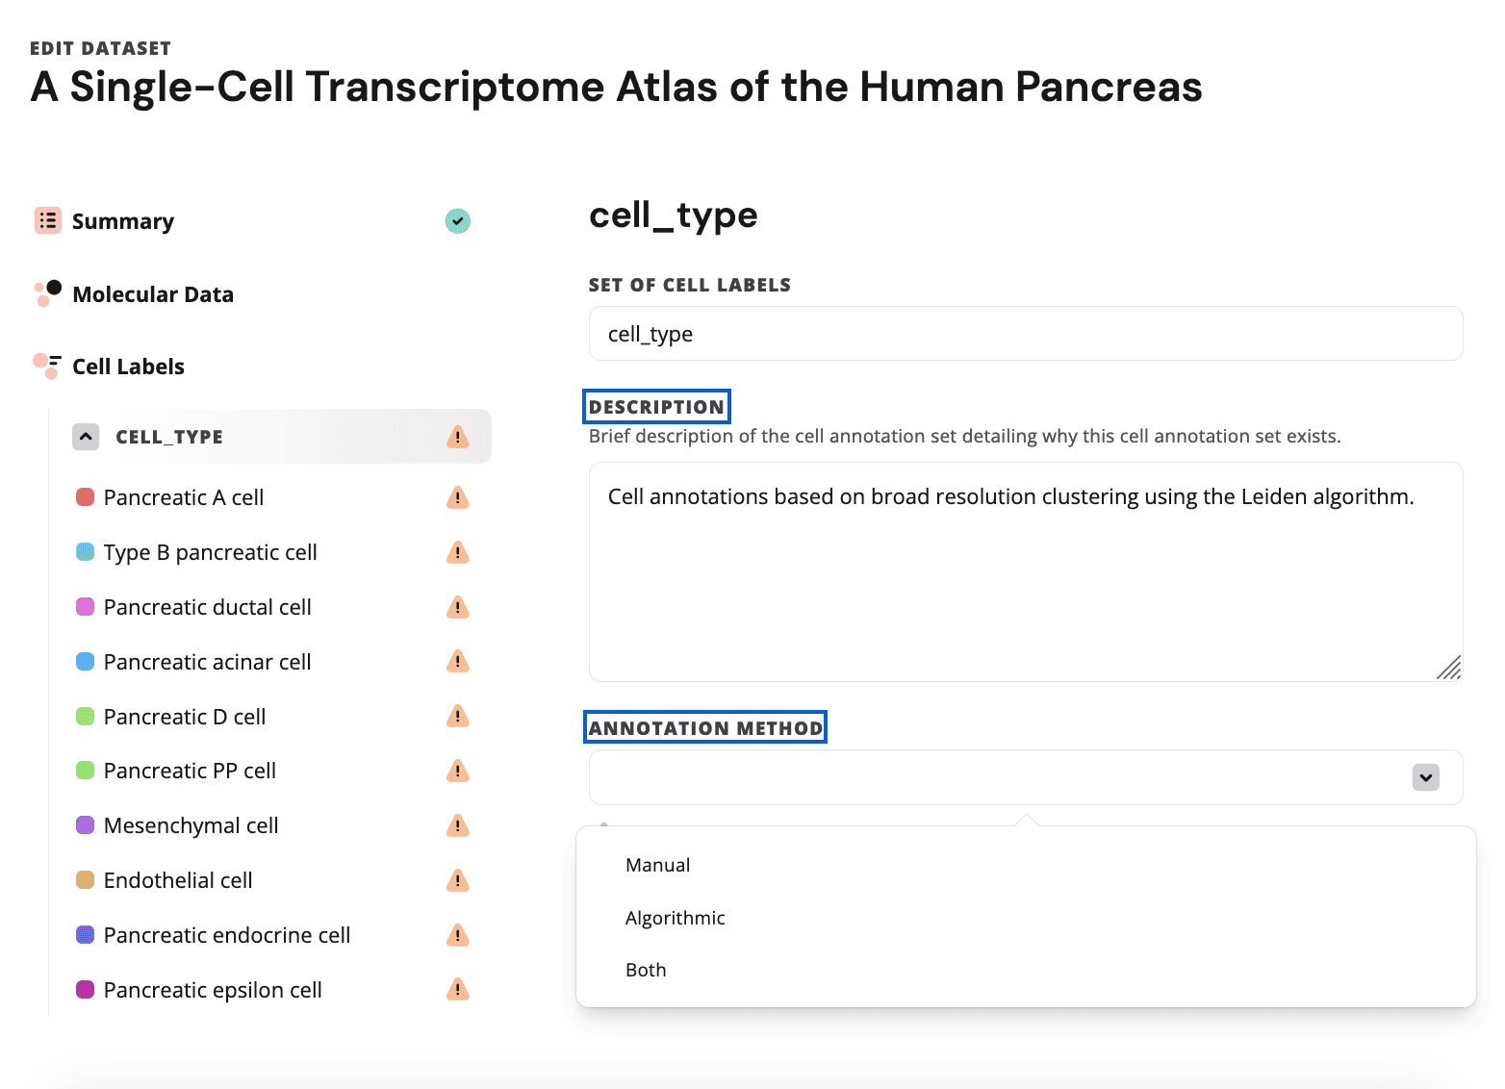
Task: Select the Type B pancreatic cell label
Action: tap(211, 552)
